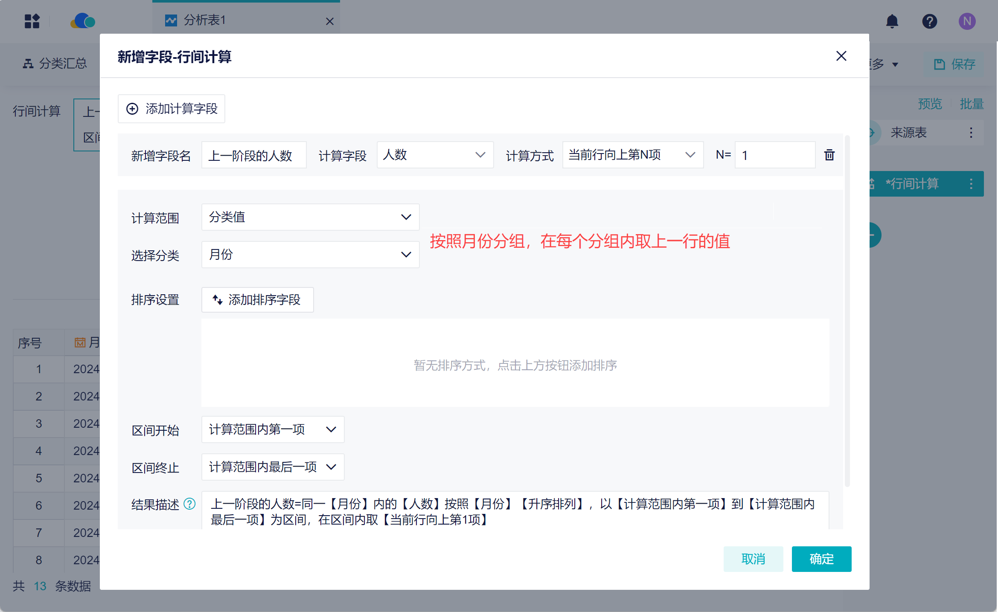Click the 新增字段名 input field
The height and width of the screenshot is (612, 998).
pyautogui.click(x=253, y=155)
